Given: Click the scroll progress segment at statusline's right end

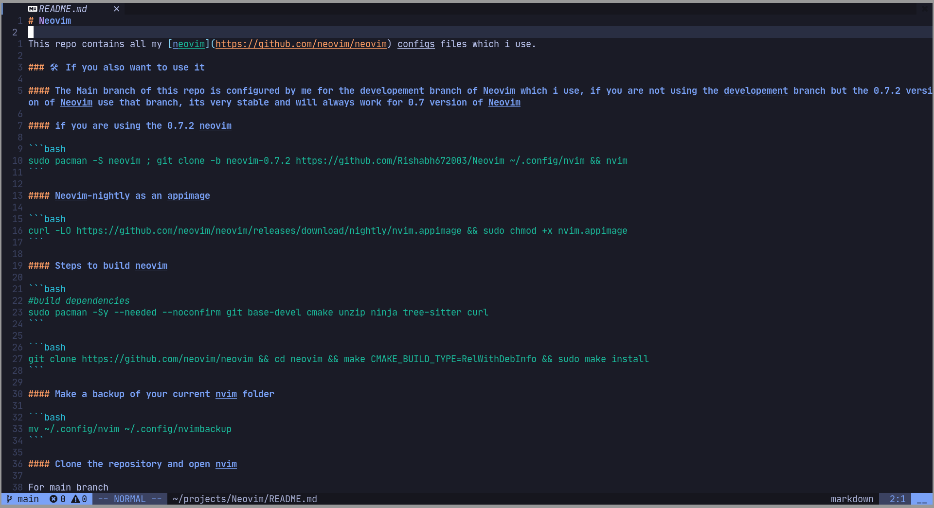Looking at the screenshot, I should [923, 499].
